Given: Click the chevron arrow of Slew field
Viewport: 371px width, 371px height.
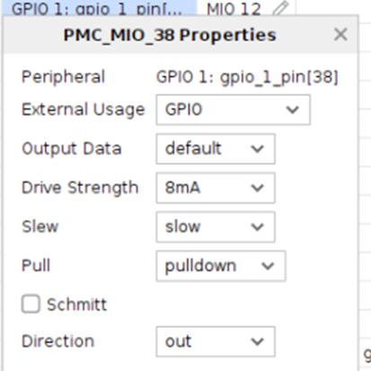Looking at the screenshot, I should tap(257, 227).
